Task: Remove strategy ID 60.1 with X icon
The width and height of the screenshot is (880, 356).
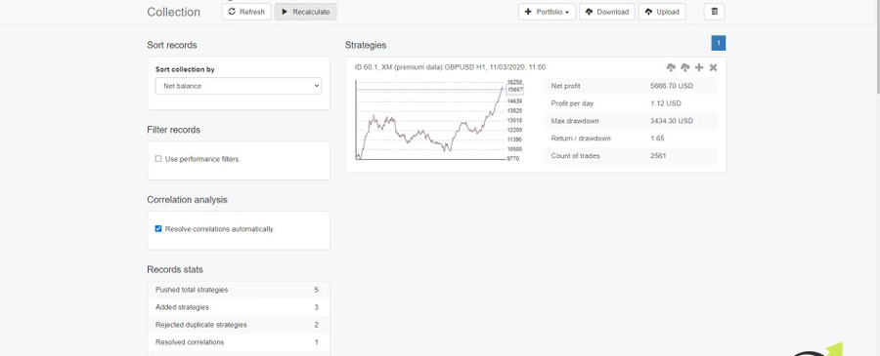Action: (x=714, y=67)
